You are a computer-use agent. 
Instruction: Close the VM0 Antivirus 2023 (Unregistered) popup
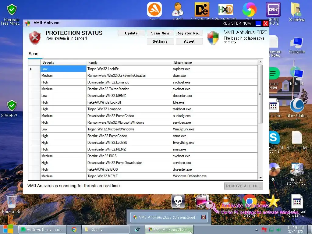(x=203, y=217)
